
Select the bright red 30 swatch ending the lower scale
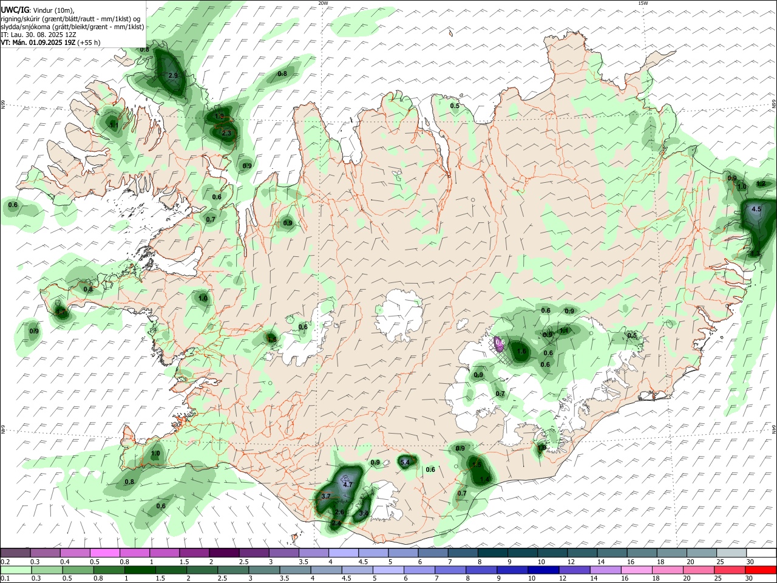761,570
